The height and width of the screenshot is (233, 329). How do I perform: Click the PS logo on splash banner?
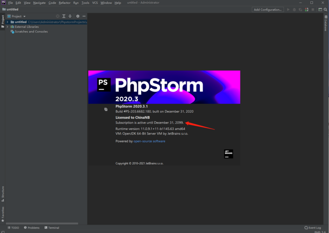point(104,85)
